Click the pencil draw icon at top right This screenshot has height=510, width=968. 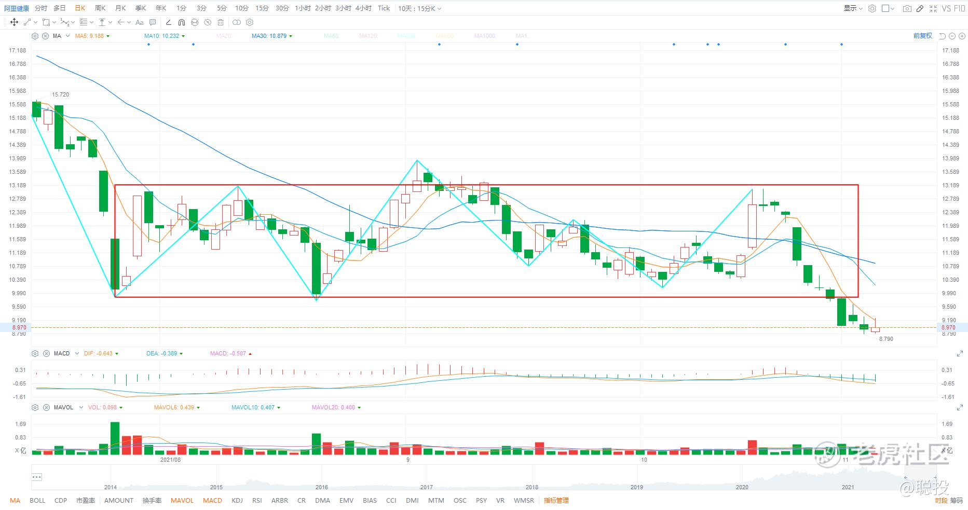click(x=920, y=8)
